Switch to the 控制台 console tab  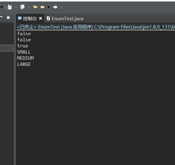tap(30, 19)
